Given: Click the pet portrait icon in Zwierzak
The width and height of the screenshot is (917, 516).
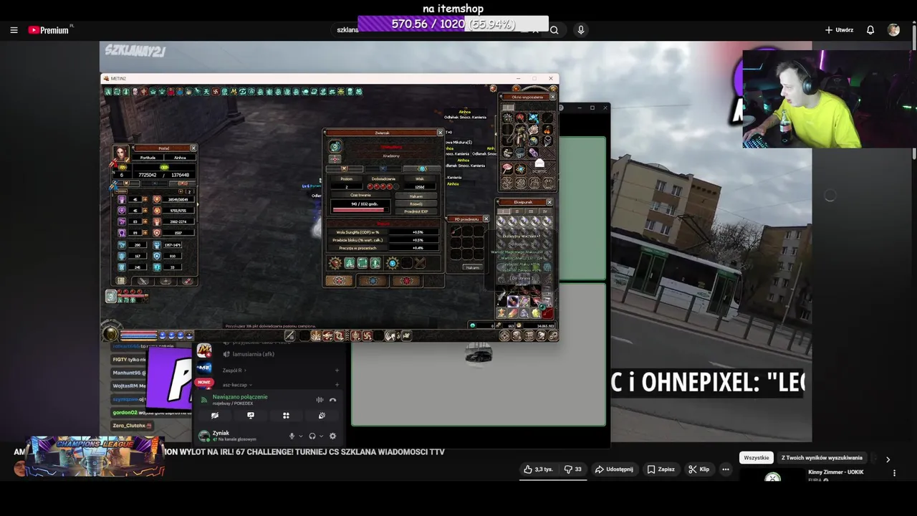Looking at the screenshot, I should pos(335,147).
